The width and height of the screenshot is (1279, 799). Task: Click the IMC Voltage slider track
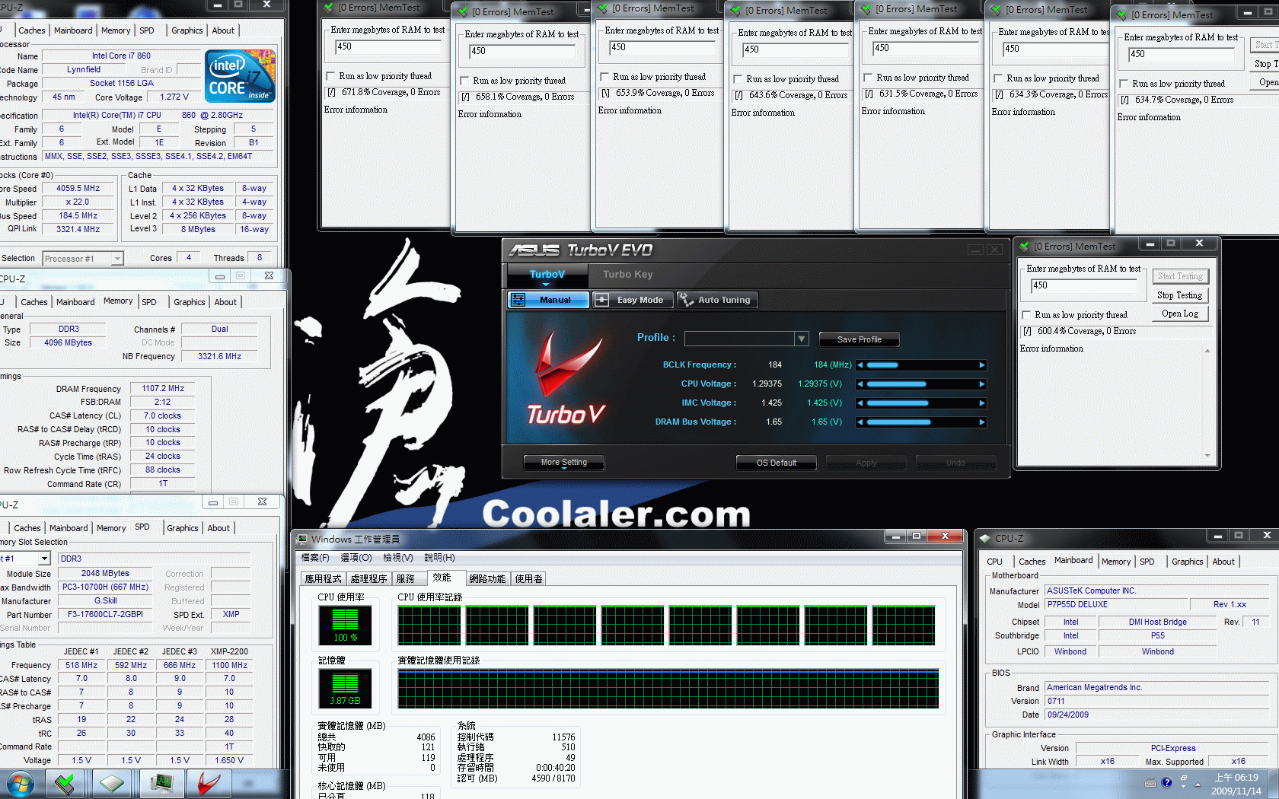(x=921, y=403)
